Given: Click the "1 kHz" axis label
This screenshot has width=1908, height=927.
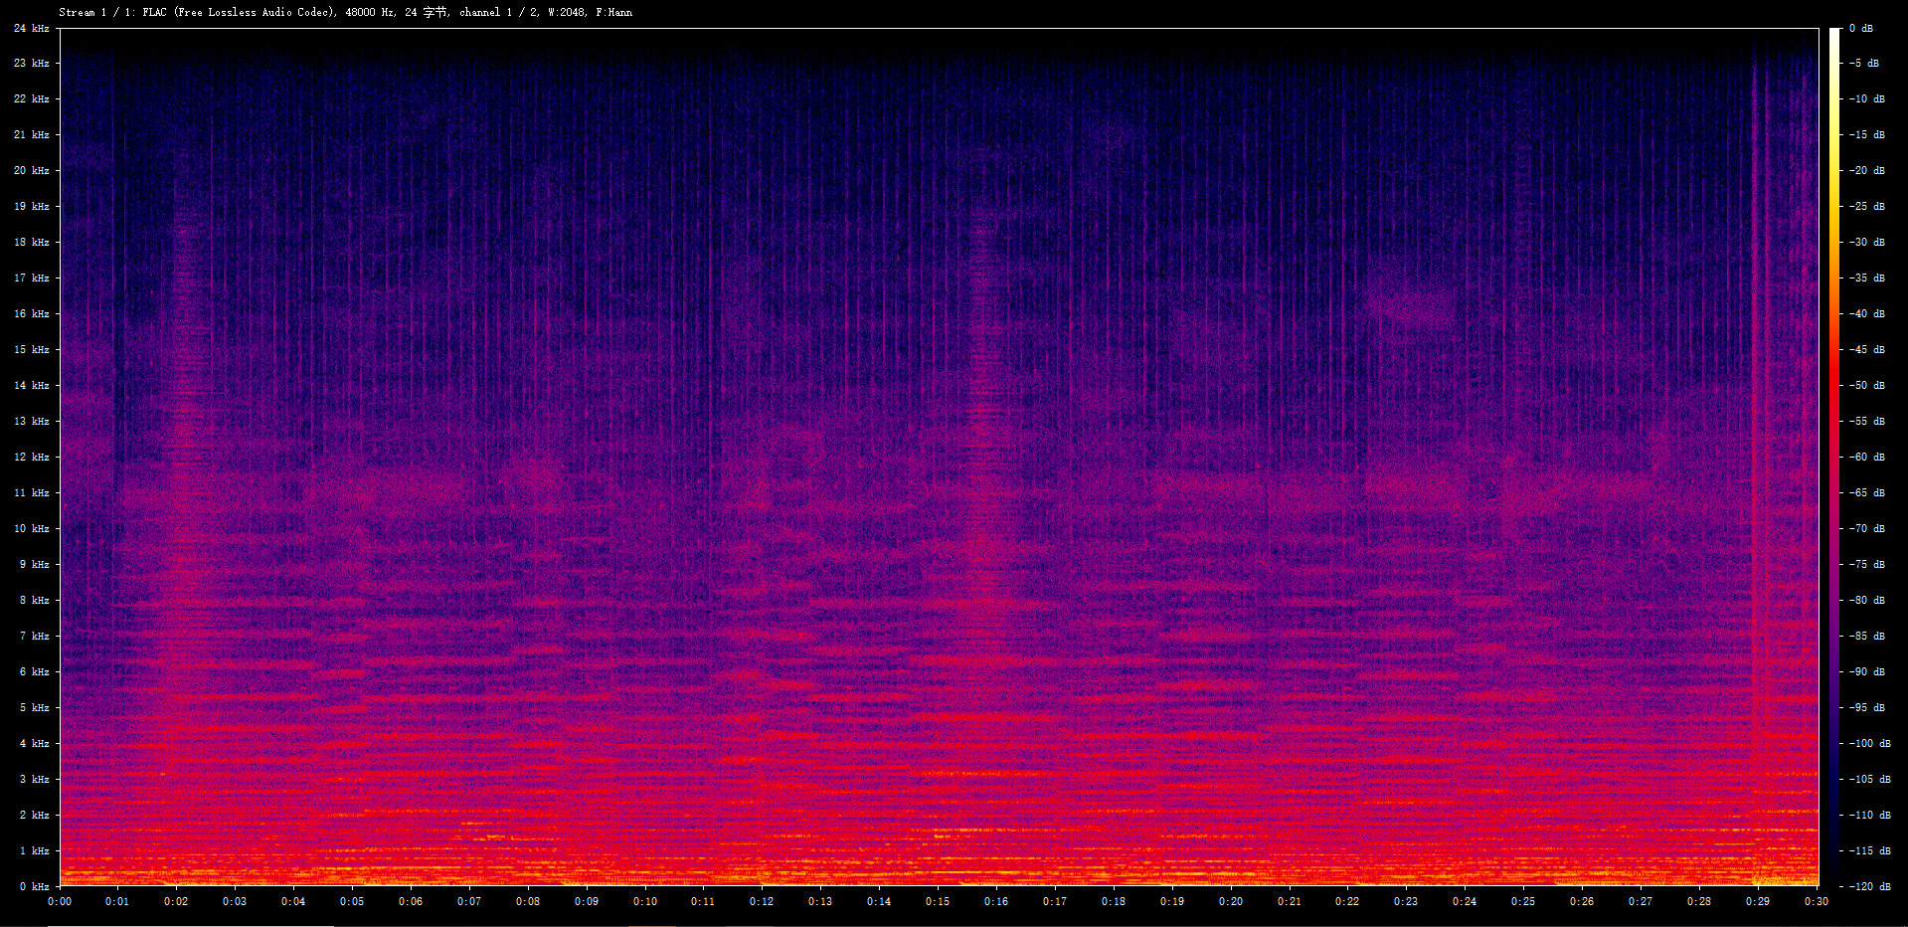Looking at the screenshot, I should [34, 850].
